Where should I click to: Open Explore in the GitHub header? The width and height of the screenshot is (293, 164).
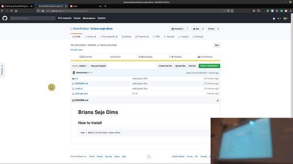coord(102,18)
